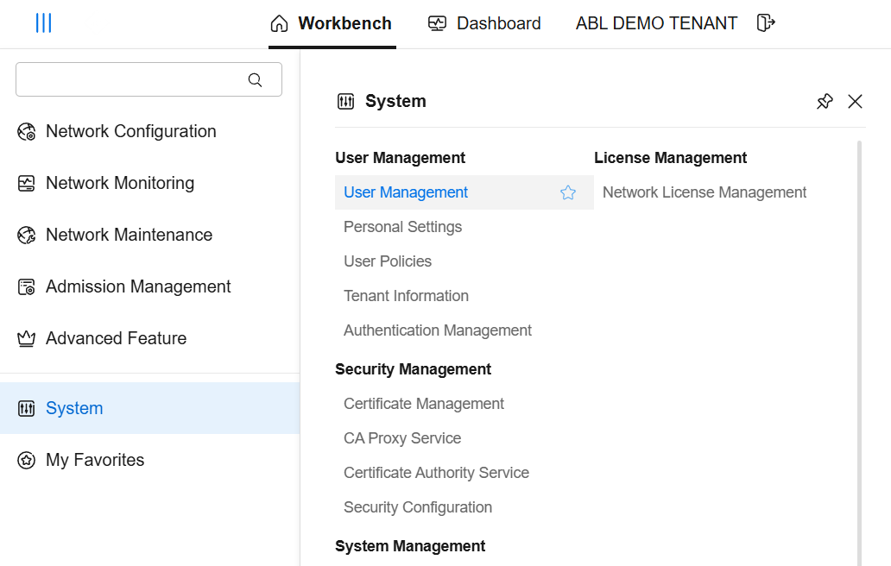The width and height of the screenshot is (891, 566).
Task: Click the search magnifier icon
Action: (x=255, y=79)
